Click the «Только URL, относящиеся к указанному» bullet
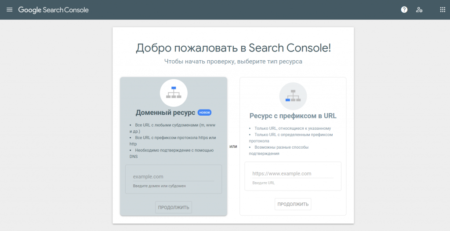Viewport: 450px width, 231px height. point(290,128)
